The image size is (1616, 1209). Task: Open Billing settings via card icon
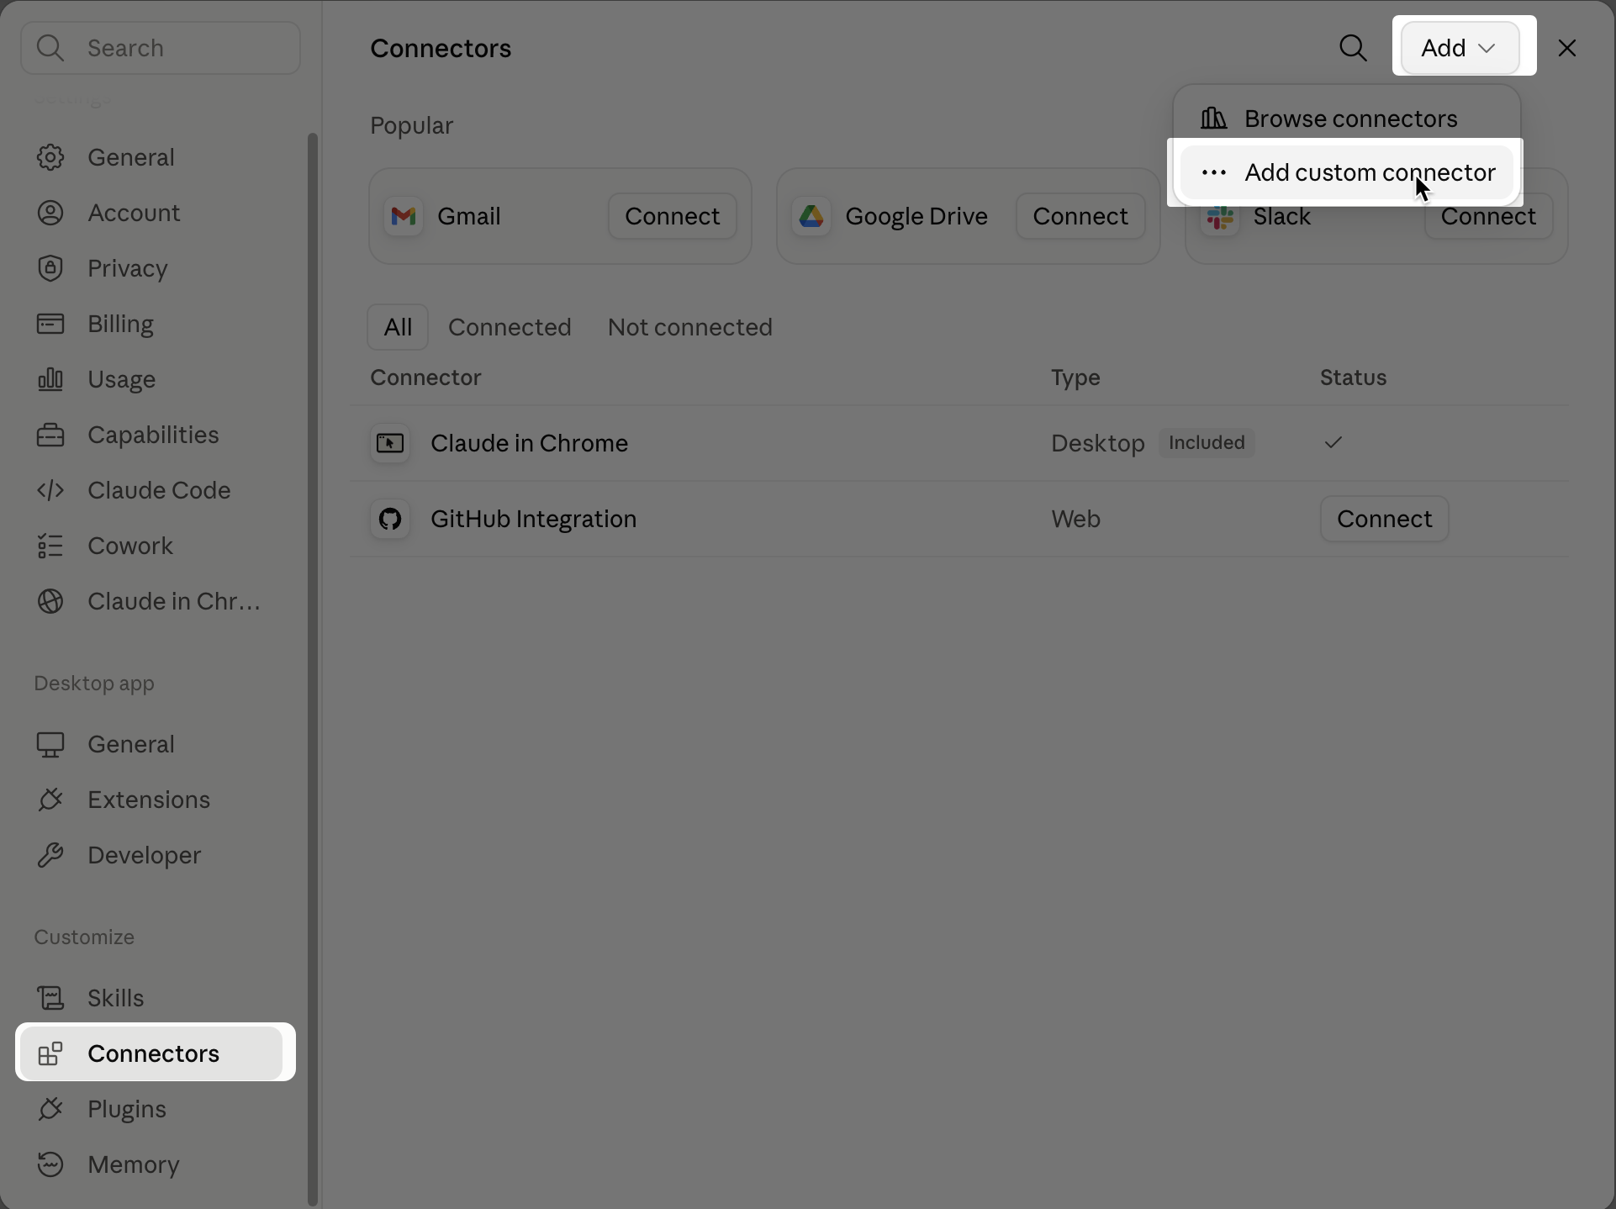pyautogui.click(x=50, y=324)
